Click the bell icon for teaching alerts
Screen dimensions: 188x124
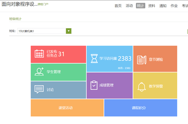[x=142, y=87]
